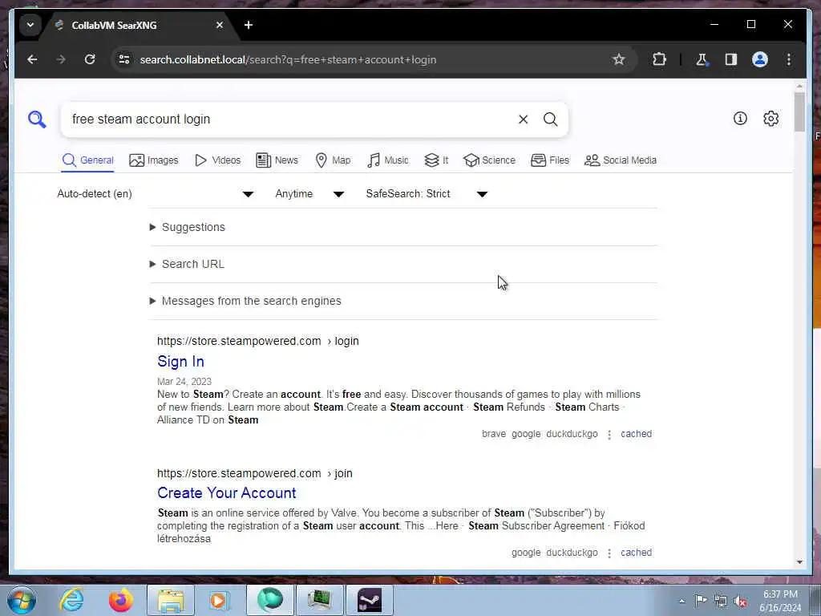Switch to the Social Media category
Image resolution: width=821 pixels, height=616 pixels.
click(621, 160)
